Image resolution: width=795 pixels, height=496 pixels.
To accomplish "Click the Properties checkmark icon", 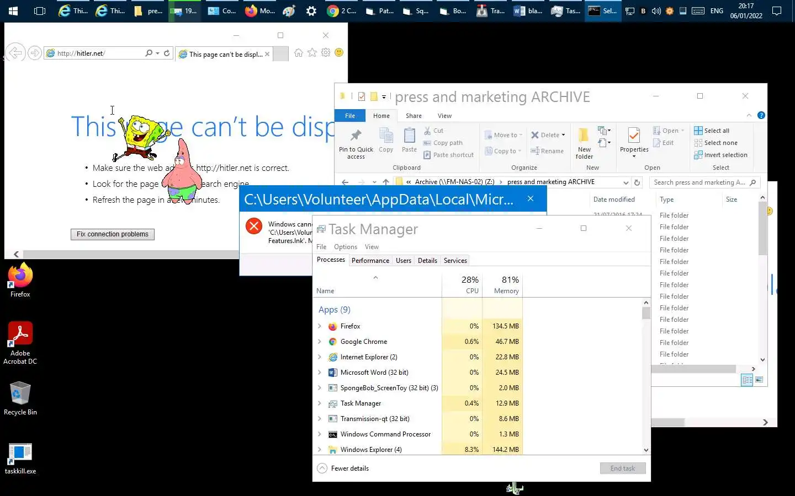I will coord(634,135).
